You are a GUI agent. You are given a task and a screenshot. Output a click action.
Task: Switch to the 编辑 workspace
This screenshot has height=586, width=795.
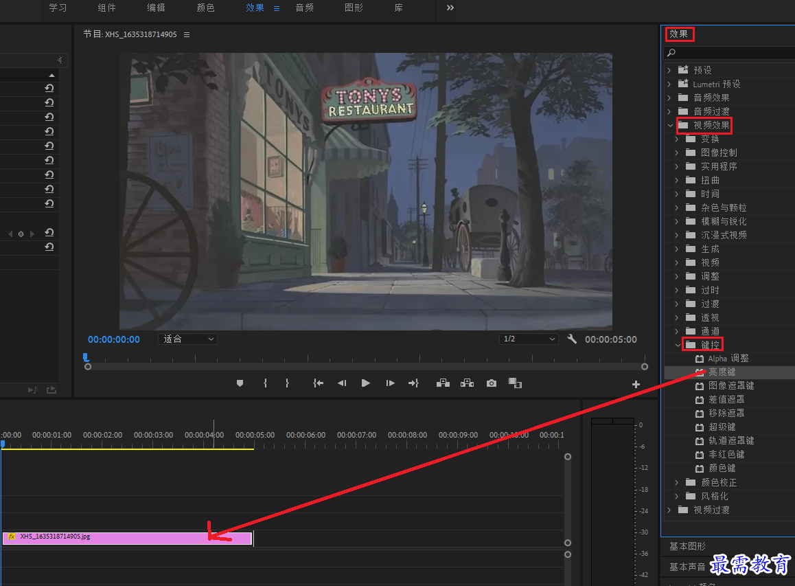point(156,8)
